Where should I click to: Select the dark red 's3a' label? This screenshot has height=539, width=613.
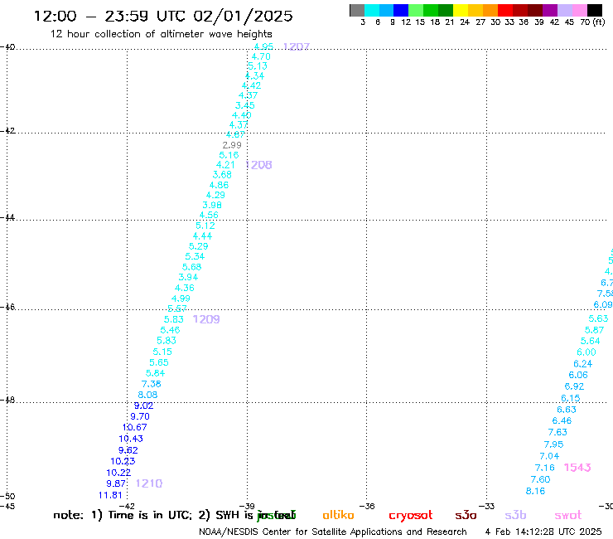click(x=466, y=515)
